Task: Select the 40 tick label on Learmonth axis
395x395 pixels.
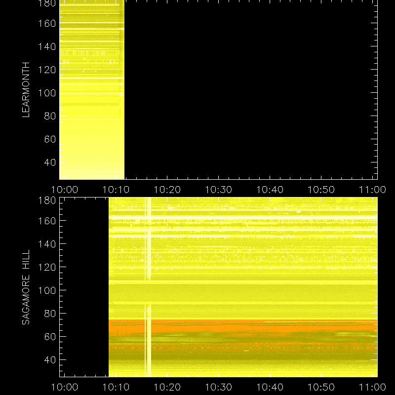Action: (x=50, y=162)
